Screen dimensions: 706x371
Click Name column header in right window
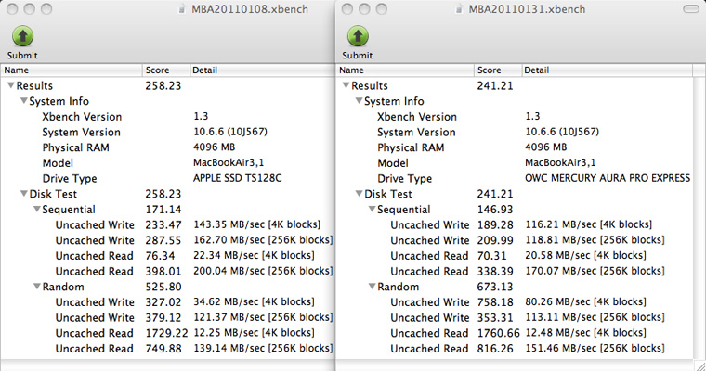(x=404, y=70)
